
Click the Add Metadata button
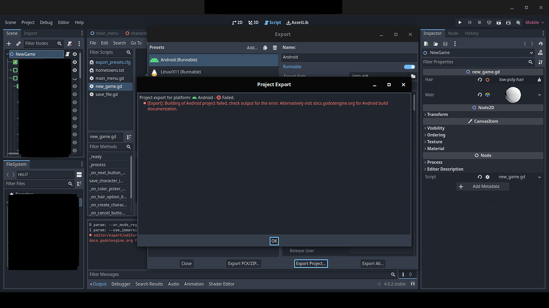[x=483, y=186]
